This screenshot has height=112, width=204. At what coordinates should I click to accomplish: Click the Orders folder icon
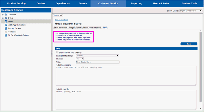pyautogui.click(x=6, y=18)
